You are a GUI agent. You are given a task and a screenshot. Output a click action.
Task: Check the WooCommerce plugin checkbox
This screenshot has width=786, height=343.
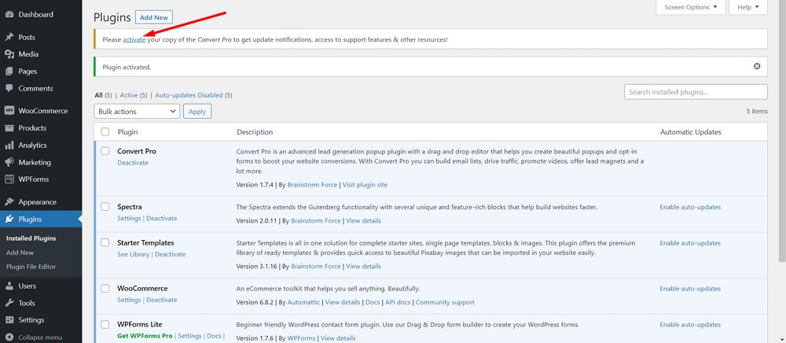[x=105, y=288]
